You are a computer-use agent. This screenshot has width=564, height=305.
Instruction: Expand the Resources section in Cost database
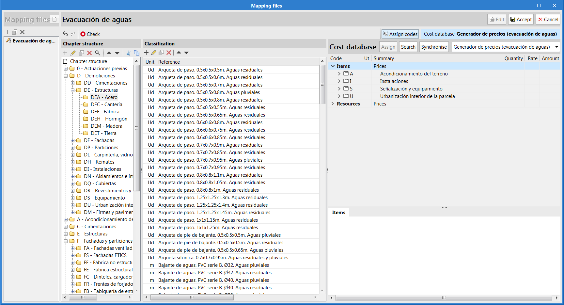point(333,104)
